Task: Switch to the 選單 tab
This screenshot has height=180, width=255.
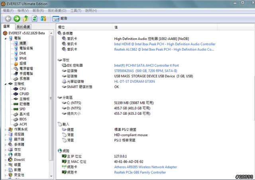Action: 7,26
